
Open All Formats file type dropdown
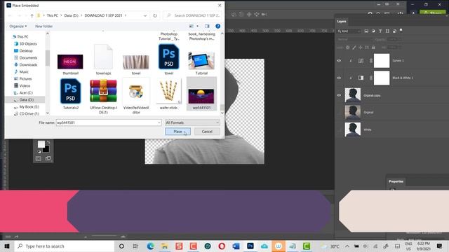192,122
